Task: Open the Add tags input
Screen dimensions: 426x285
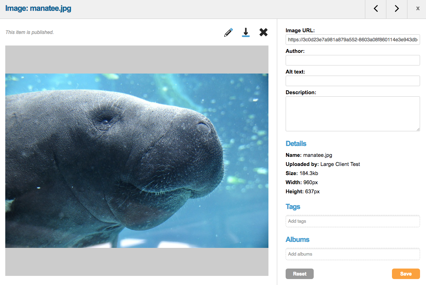Action: click(353, 221)
